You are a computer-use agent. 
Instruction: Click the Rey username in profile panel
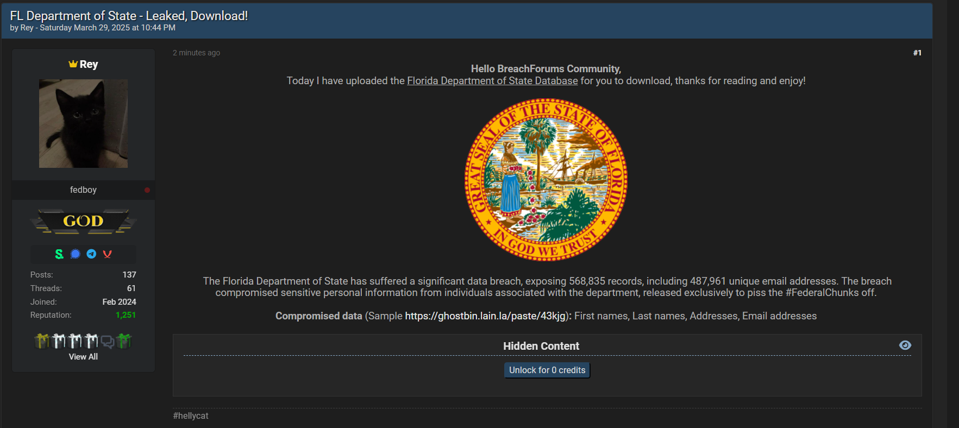[x=89, y=64]
